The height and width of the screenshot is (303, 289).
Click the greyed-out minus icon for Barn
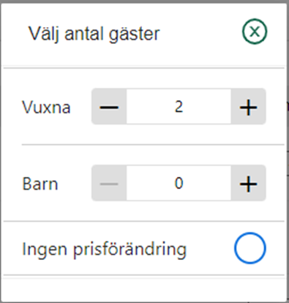(109, 183)
